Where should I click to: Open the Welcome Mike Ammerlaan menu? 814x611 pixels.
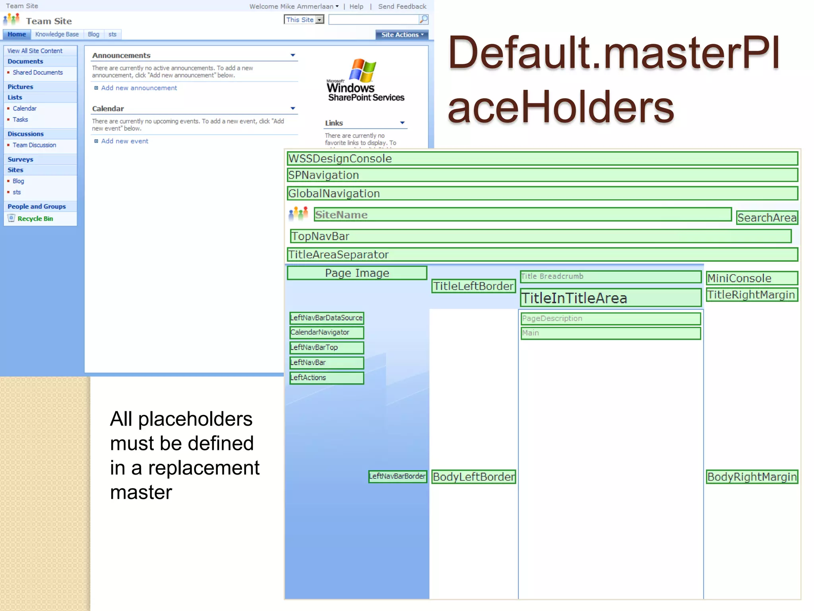(294, 6)
